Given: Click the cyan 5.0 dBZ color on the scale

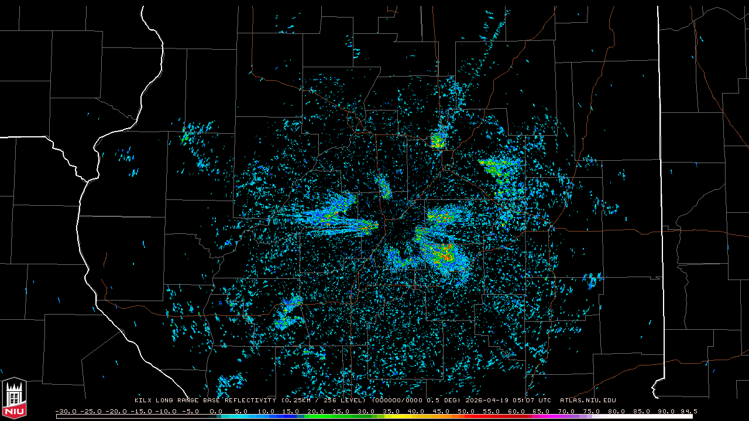Looking at the screenshot, I should [x=241, y=416].
